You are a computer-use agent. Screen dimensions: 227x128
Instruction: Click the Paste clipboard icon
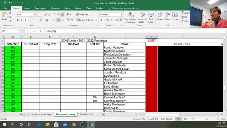(4, 15)
